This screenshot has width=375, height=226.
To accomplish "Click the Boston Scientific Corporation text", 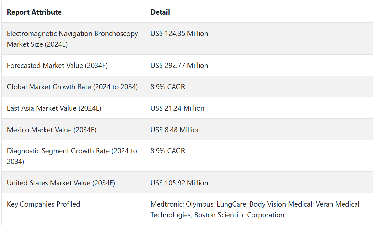I will tap(240, 215).
